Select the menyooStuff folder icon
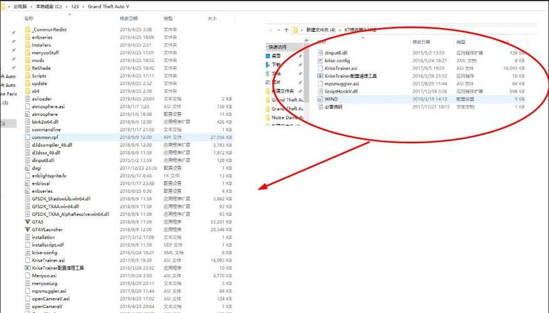 click(28, 53)
